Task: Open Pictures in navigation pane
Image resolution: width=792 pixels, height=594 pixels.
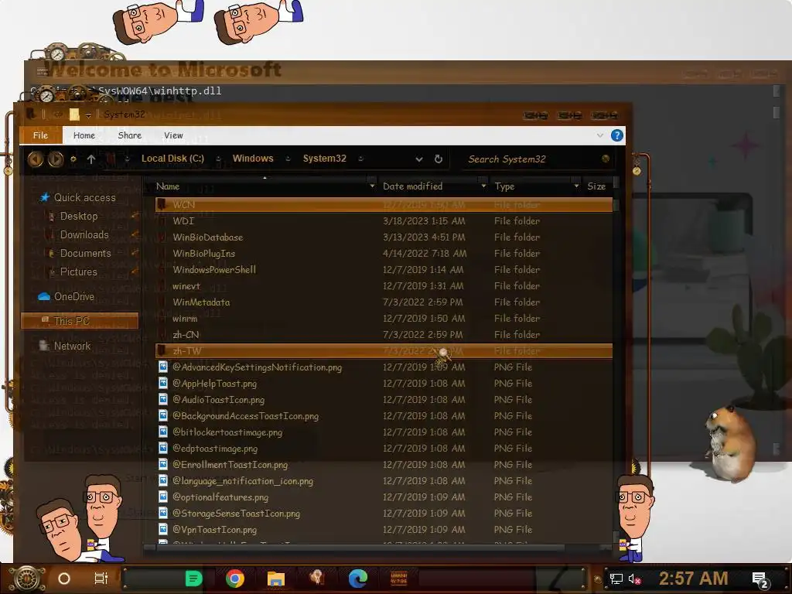Action: point(78,271)
